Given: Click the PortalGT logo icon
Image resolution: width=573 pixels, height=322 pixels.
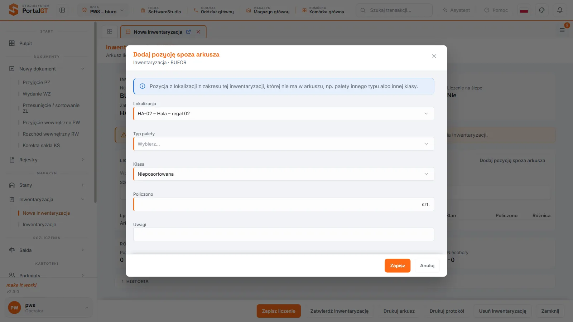Looking at the screenshot, I should (13, 10).
